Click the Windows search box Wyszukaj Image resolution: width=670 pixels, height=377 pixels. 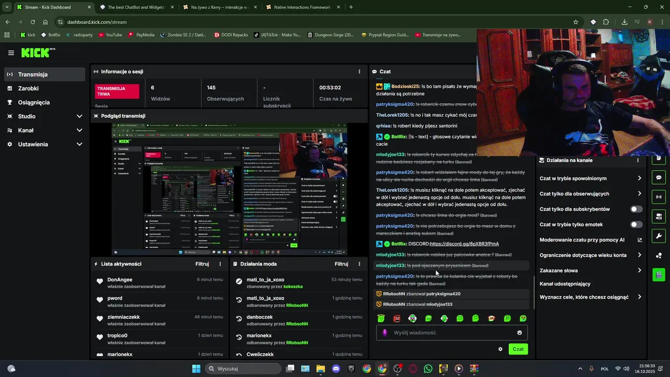pyautogui.click(x=243, y=369)
